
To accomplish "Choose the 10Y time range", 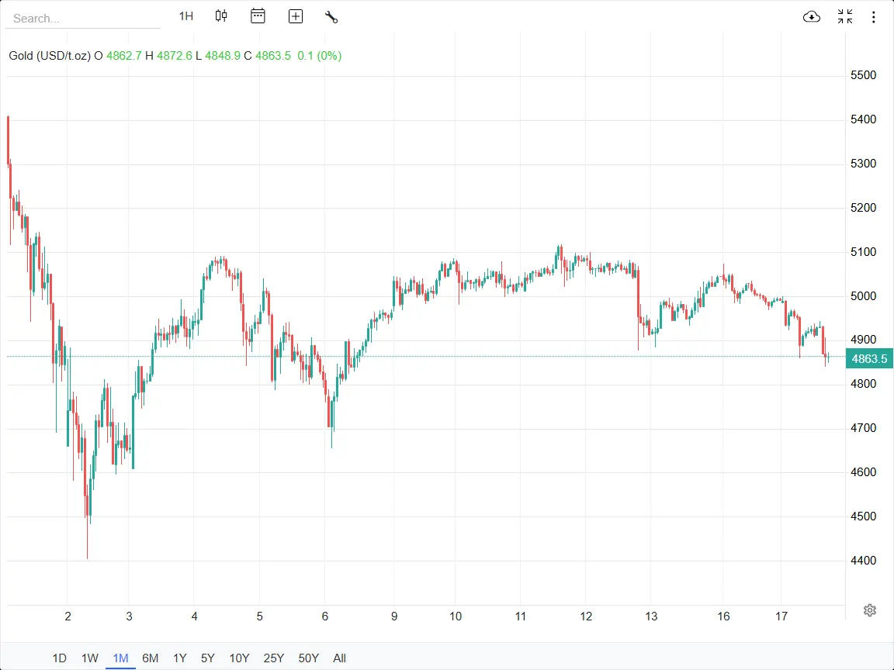I will coord(239,658).
